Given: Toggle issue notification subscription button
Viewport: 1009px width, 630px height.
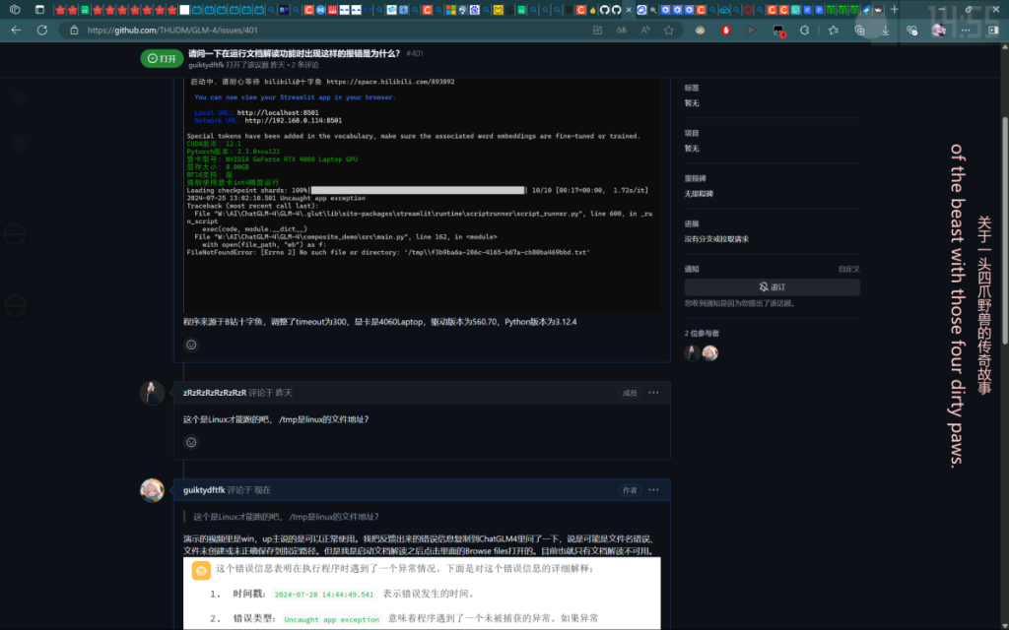Looking at the screenshot, I should 772,287.
